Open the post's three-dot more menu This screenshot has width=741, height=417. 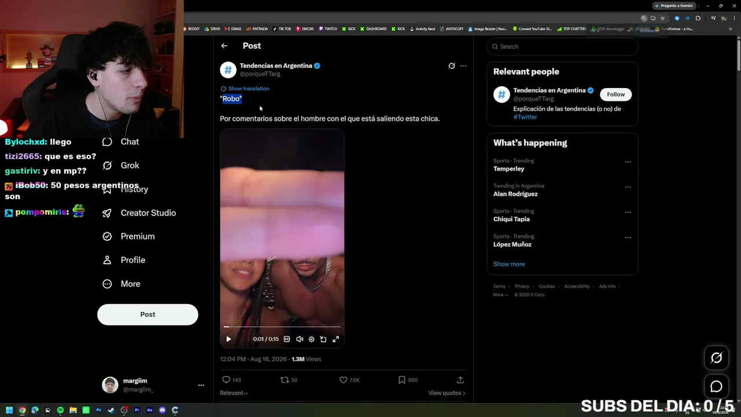(x=463, y=66)
